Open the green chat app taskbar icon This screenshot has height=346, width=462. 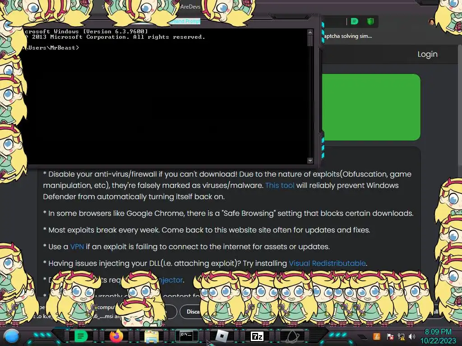81,336
